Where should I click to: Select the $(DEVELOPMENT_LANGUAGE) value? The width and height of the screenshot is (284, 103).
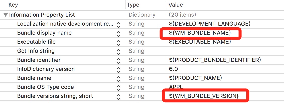click(210, 24)
